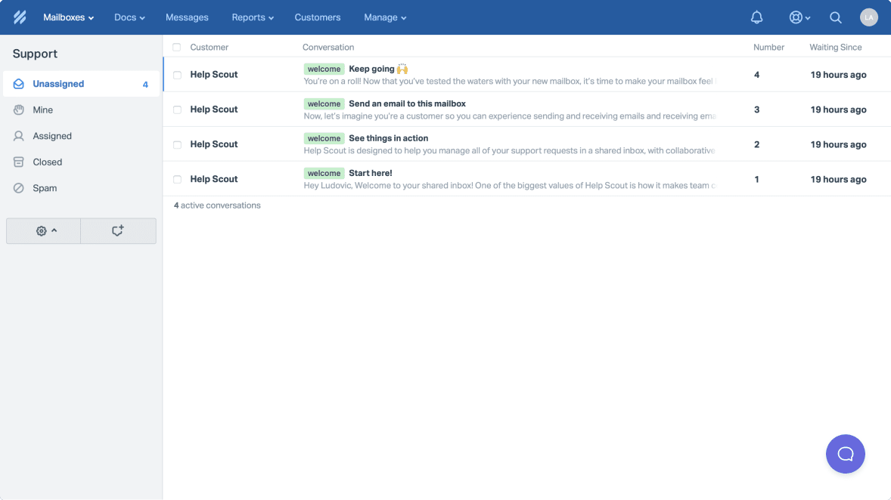Click Help Scout customer in 'Keep going' row
This screenshot has height=500, width=891.
(213, 74)
